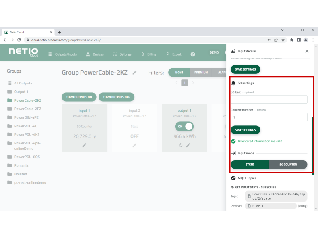The height and width of the screenshot is (238, 318).
Task: Open the PowerDIN-4PZ group
Action: coord(23,117)
